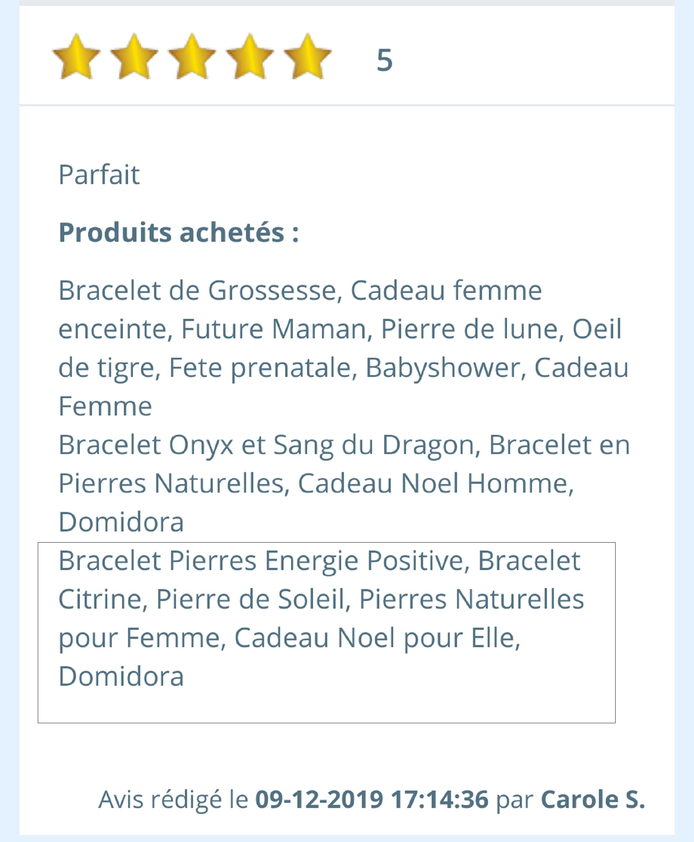Click 'Domidora' after 'Cadeau Noel pour Elle'
Viewport: 694px width, 842px height.
tap(121, 676)
